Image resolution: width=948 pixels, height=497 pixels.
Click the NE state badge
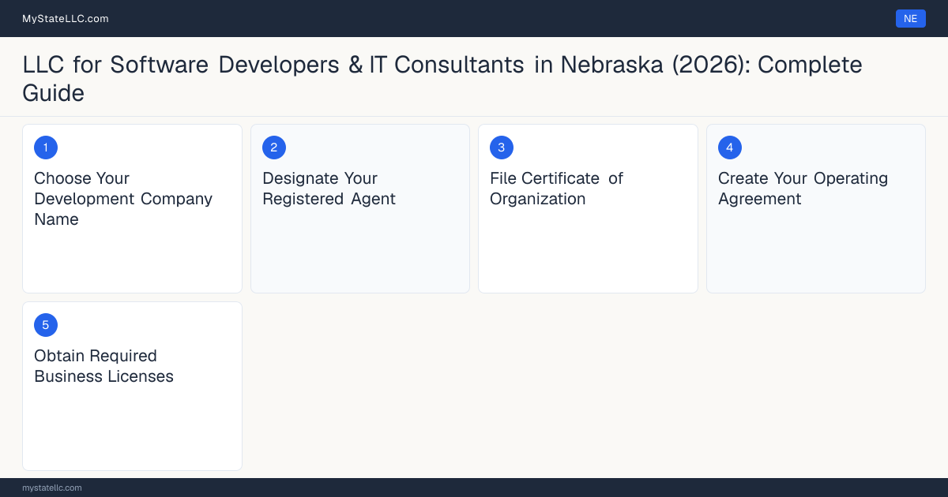pos(910,19)
